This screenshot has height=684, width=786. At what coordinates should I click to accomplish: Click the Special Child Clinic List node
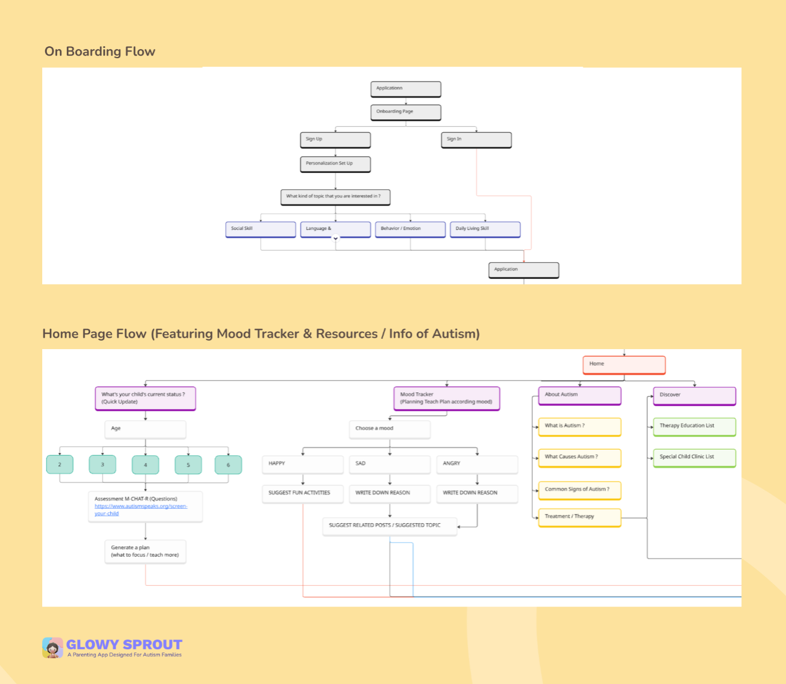[694, 457]
